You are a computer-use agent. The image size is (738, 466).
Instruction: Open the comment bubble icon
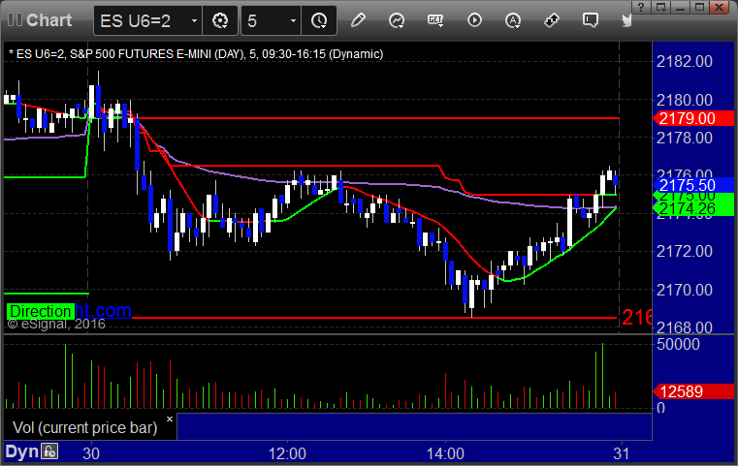coord(591,20)
